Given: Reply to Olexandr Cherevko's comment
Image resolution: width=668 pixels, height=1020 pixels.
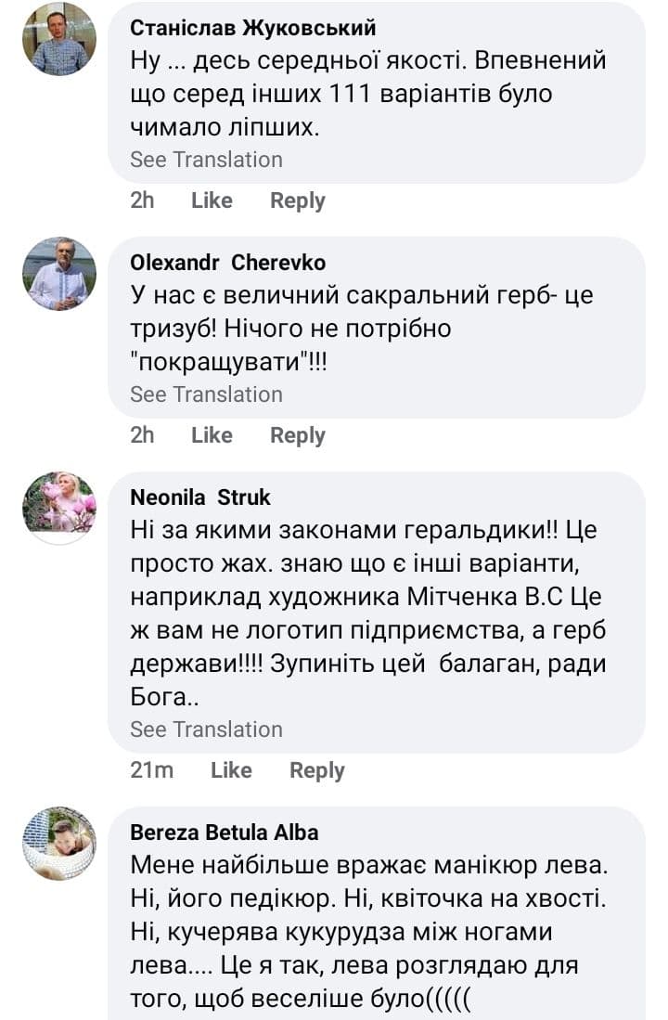Looking at the screenshot, I should tap(297, 435).
